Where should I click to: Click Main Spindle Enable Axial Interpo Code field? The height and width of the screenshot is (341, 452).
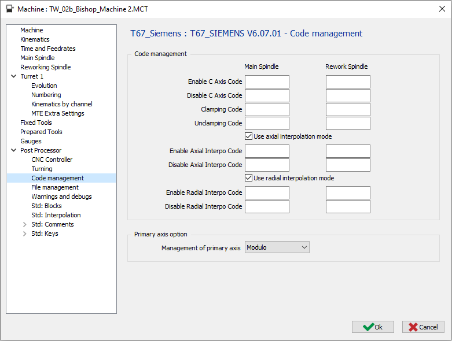[267, 151]
